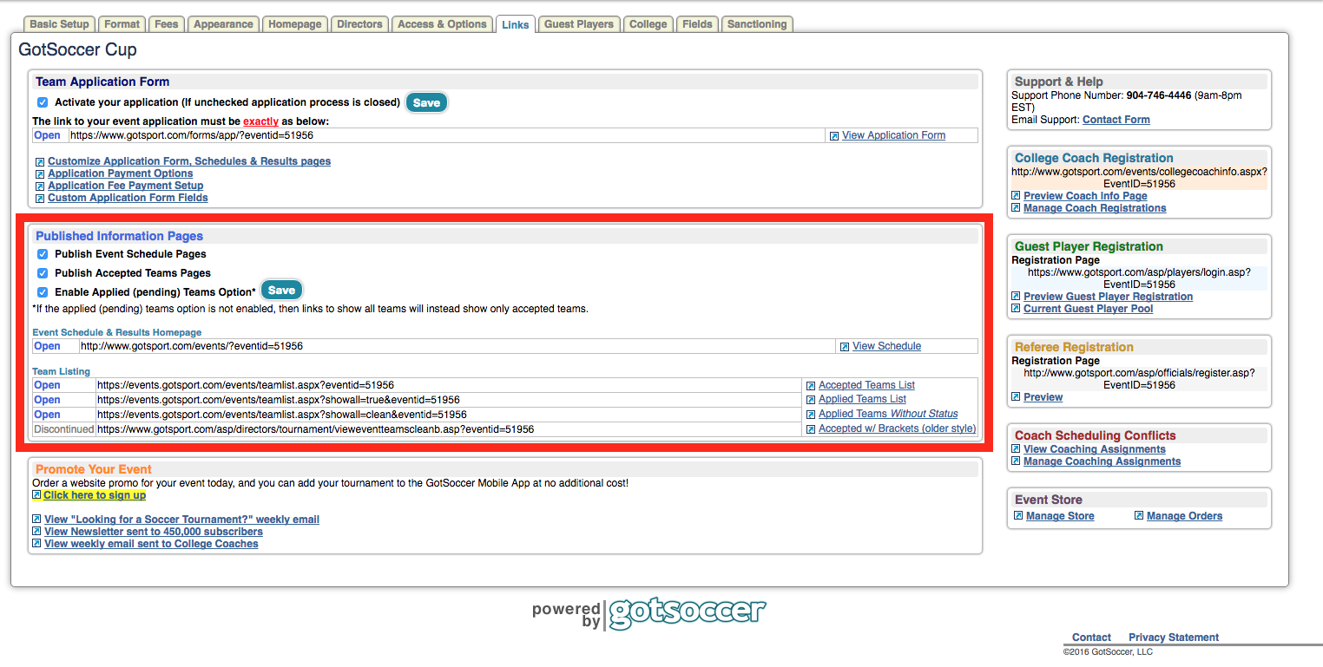Click icon next to Customize Application Form link
The image size is (1323, 667).
[x=40, y=162]
